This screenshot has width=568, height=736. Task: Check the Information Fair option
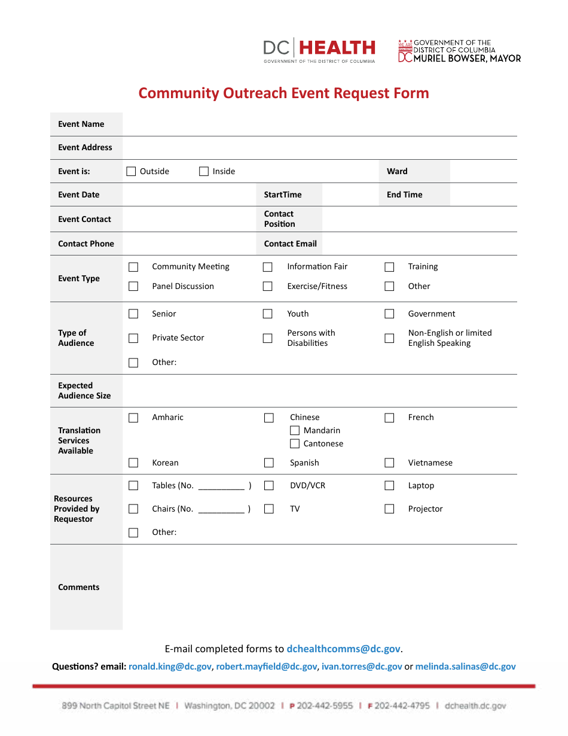tap(267, 266)
